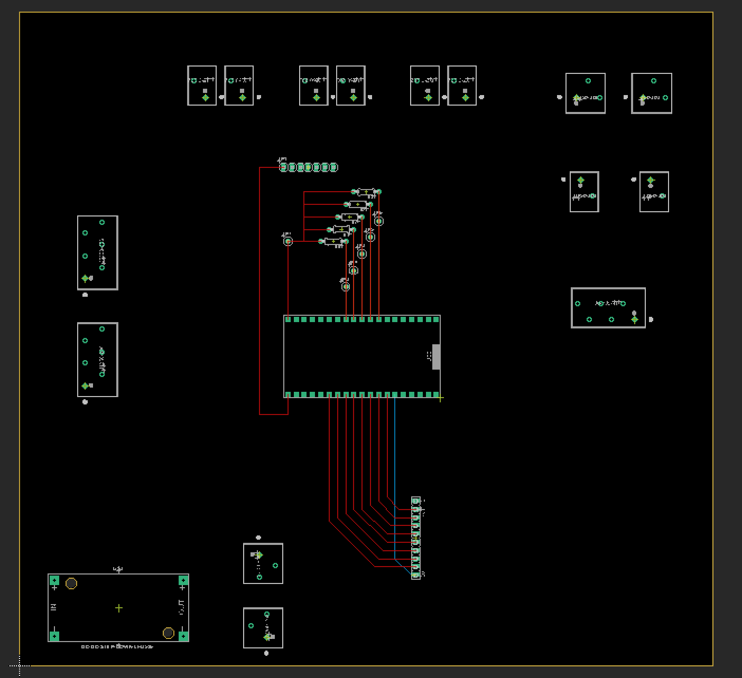
Task: Click the OUT label on the power module
Action: click(x=181, y=607)
